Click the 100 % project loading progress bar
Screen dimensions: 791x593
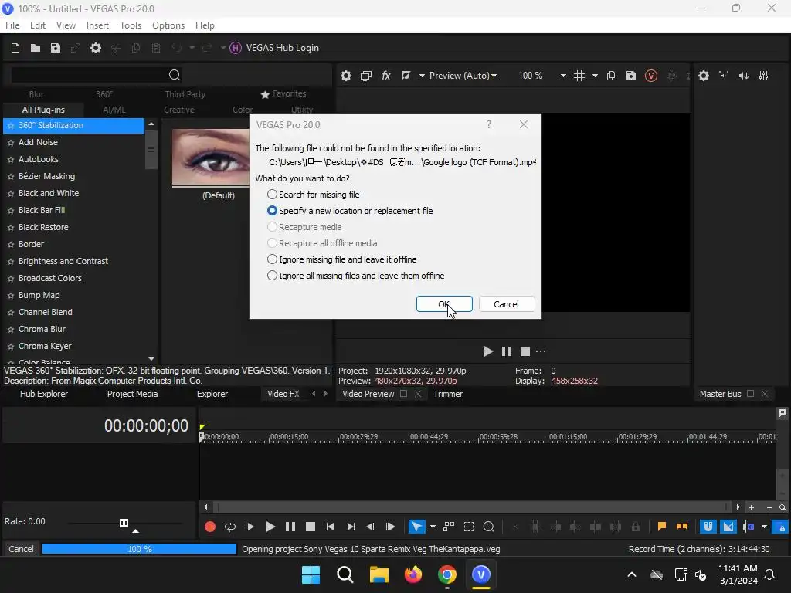pyautogui.click(x=139, y=549)
